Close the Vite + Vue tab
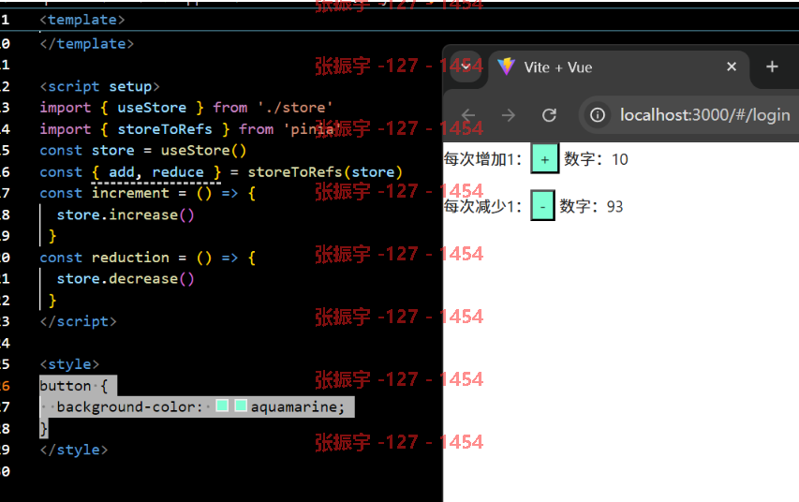The image size is (799, 502). click(x=732, y=66)
